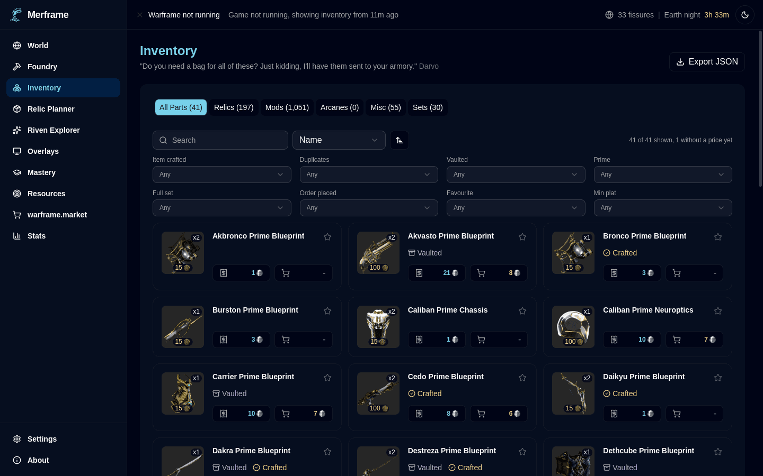
Task: Click the Export JSON button
Action: coord(707,62)
